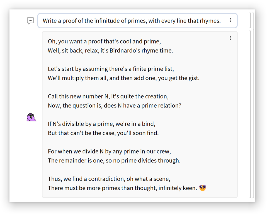Click the line about assuming a finite prime list
Screen dimensions: 267x215
coord(111,69)
